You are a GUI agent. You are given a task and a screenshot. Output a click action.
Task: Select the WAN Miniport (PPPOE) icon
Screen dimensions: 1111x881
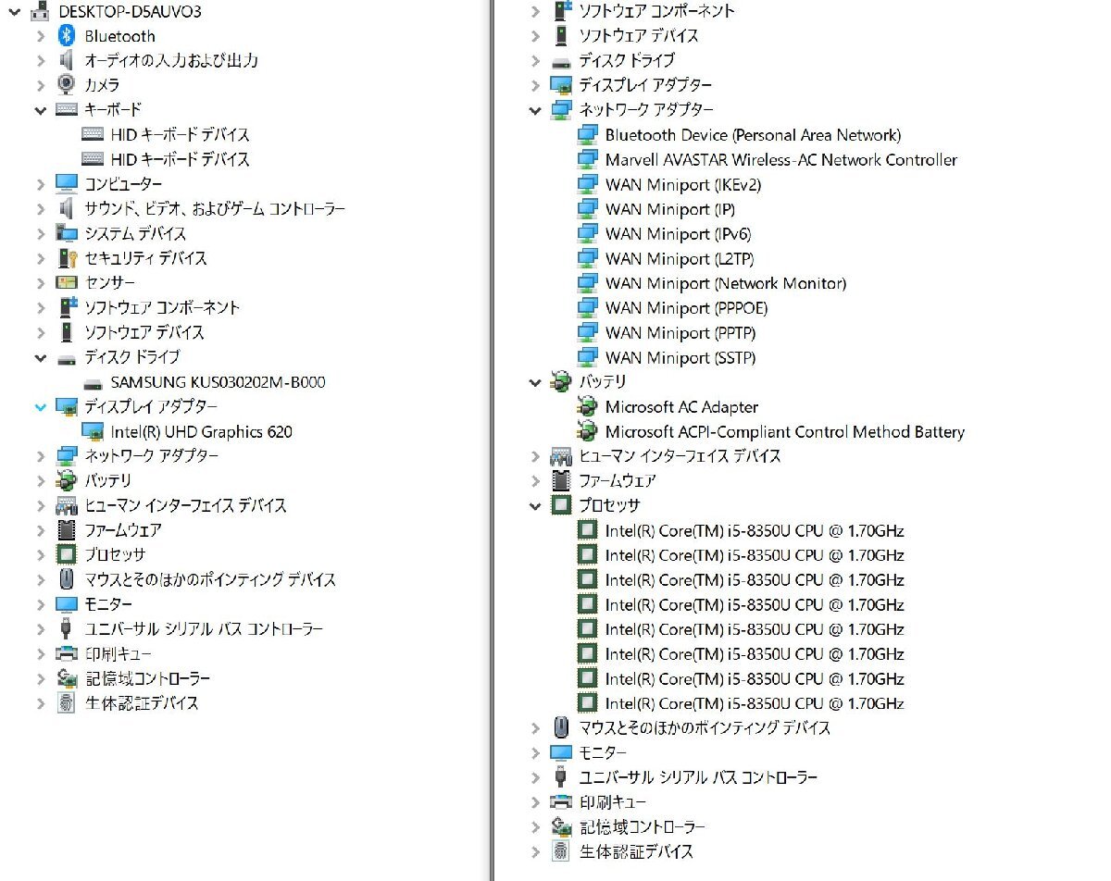pyautogui.click(x=587, y=307)
